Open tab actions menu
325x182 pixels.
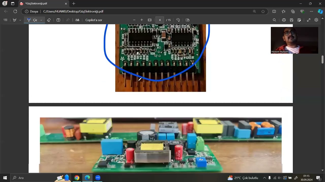(13, 4)
